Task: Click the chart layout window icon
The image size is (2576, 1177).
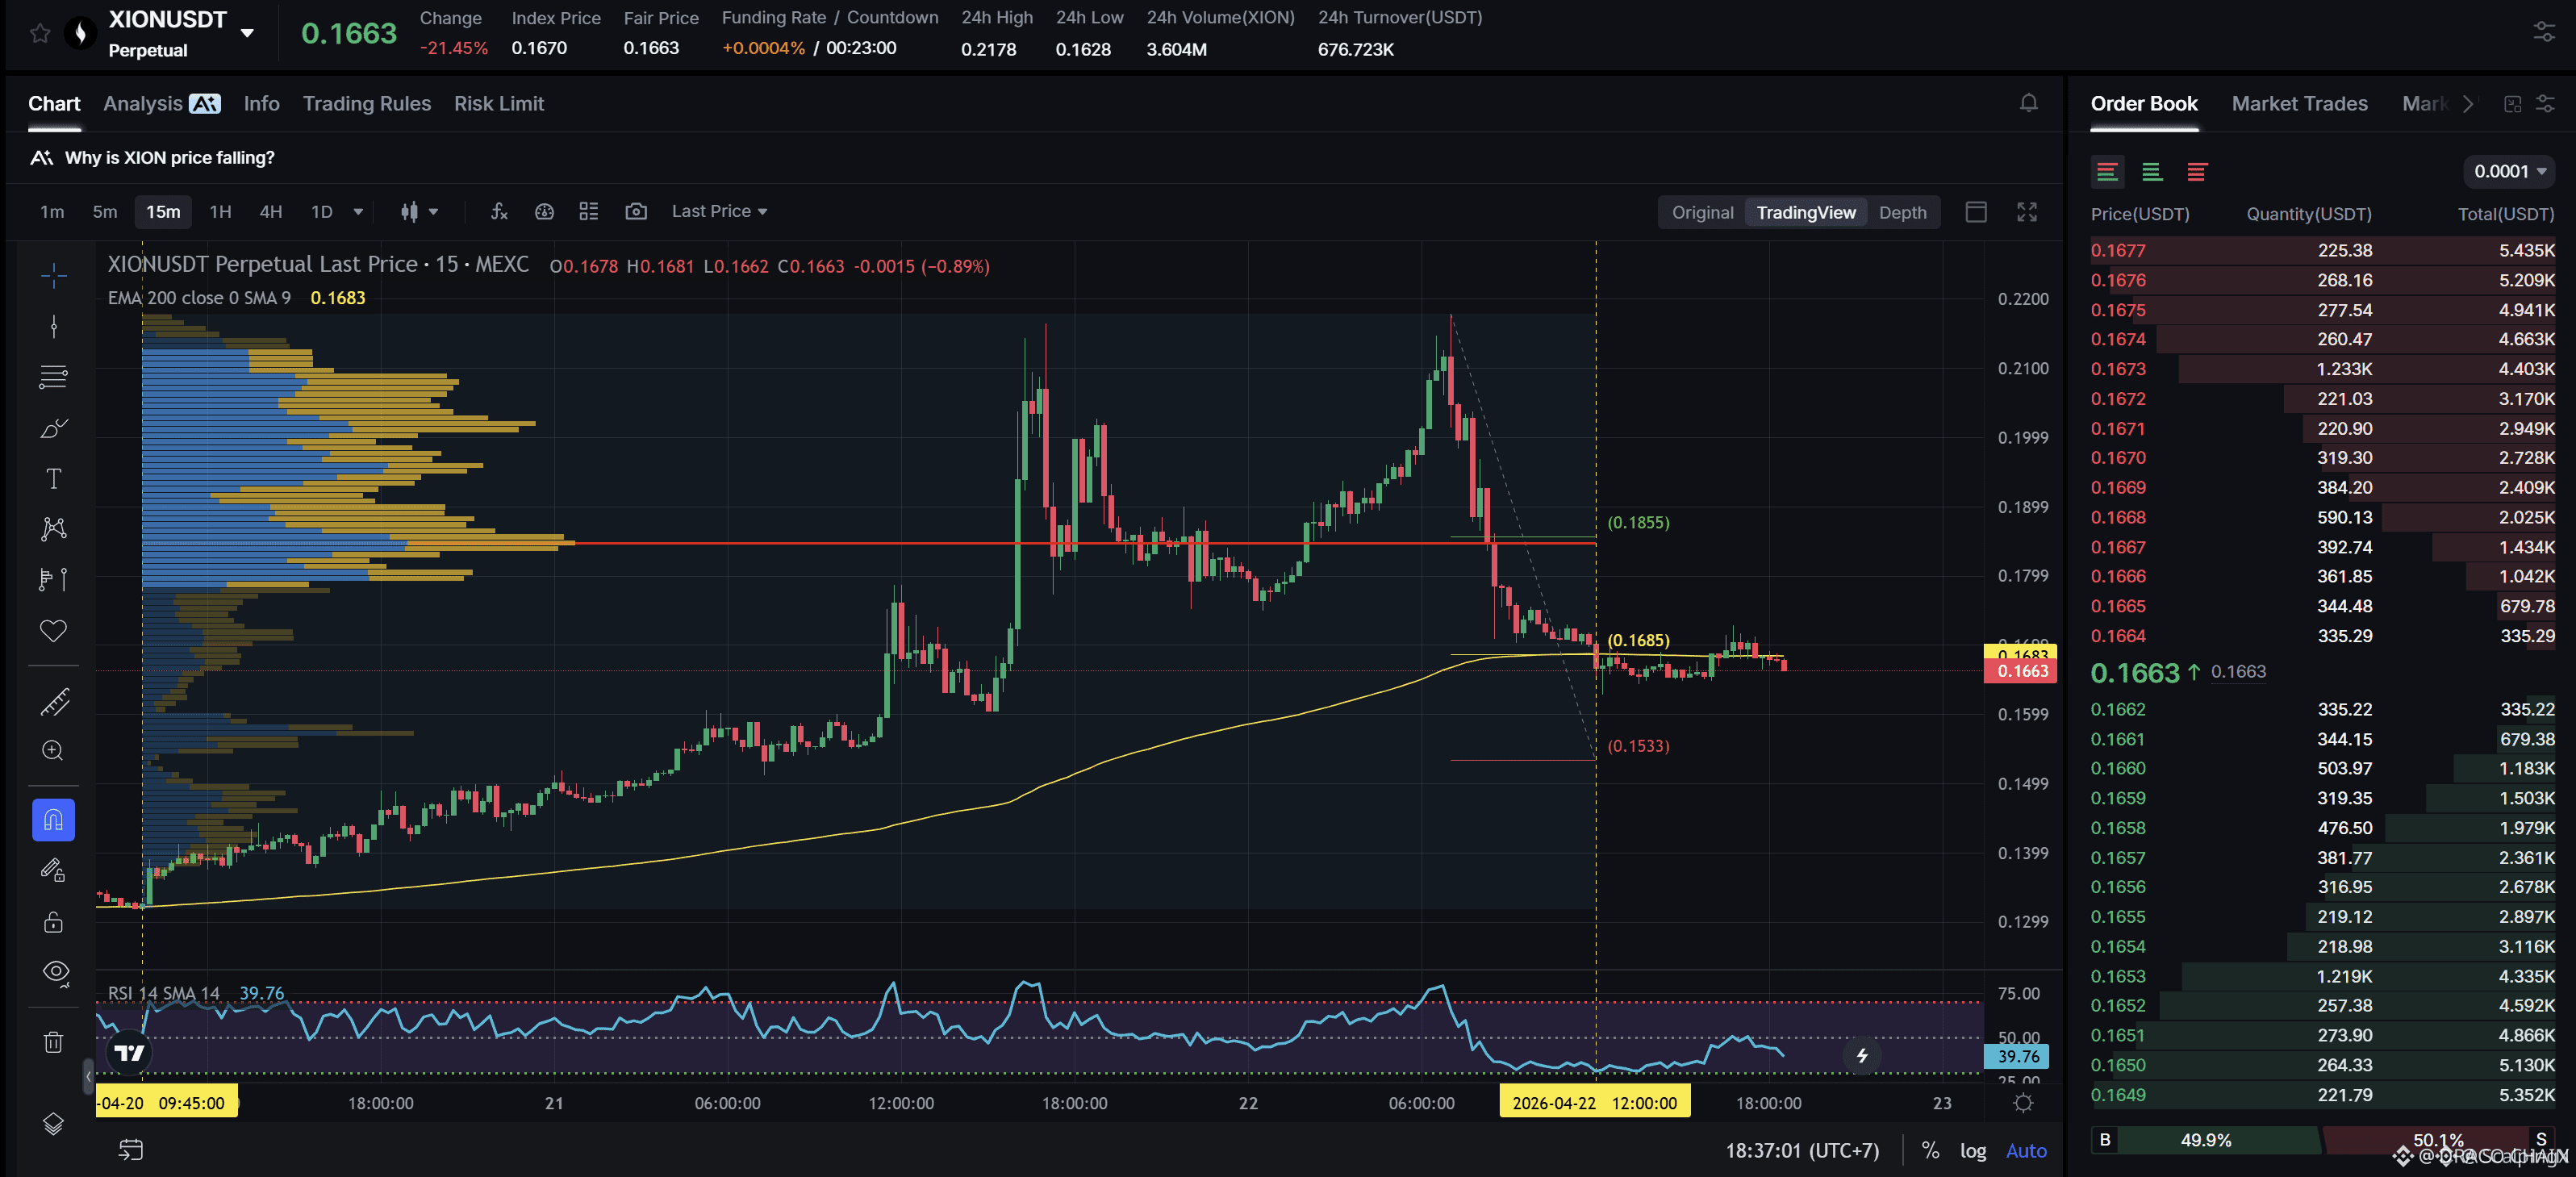Action: click(1976, 212)
